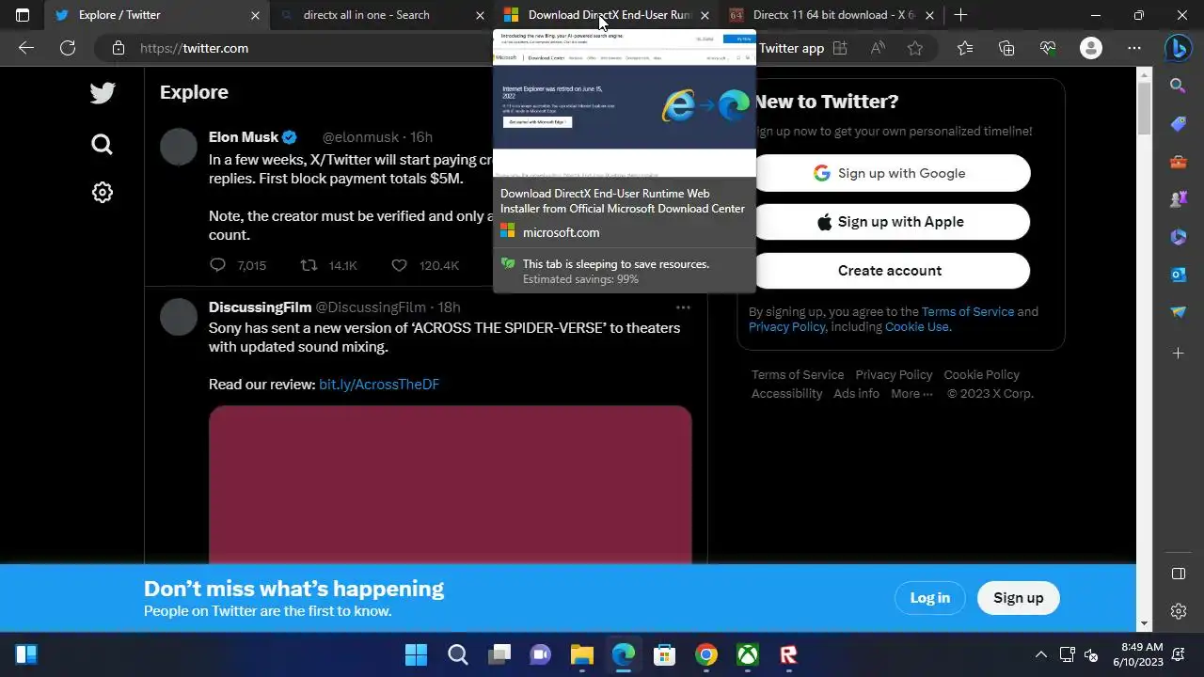1204x677 pixels.
Task: Show hidden system tray icons
Action: pyautogui.click(x=1041, y=654)
